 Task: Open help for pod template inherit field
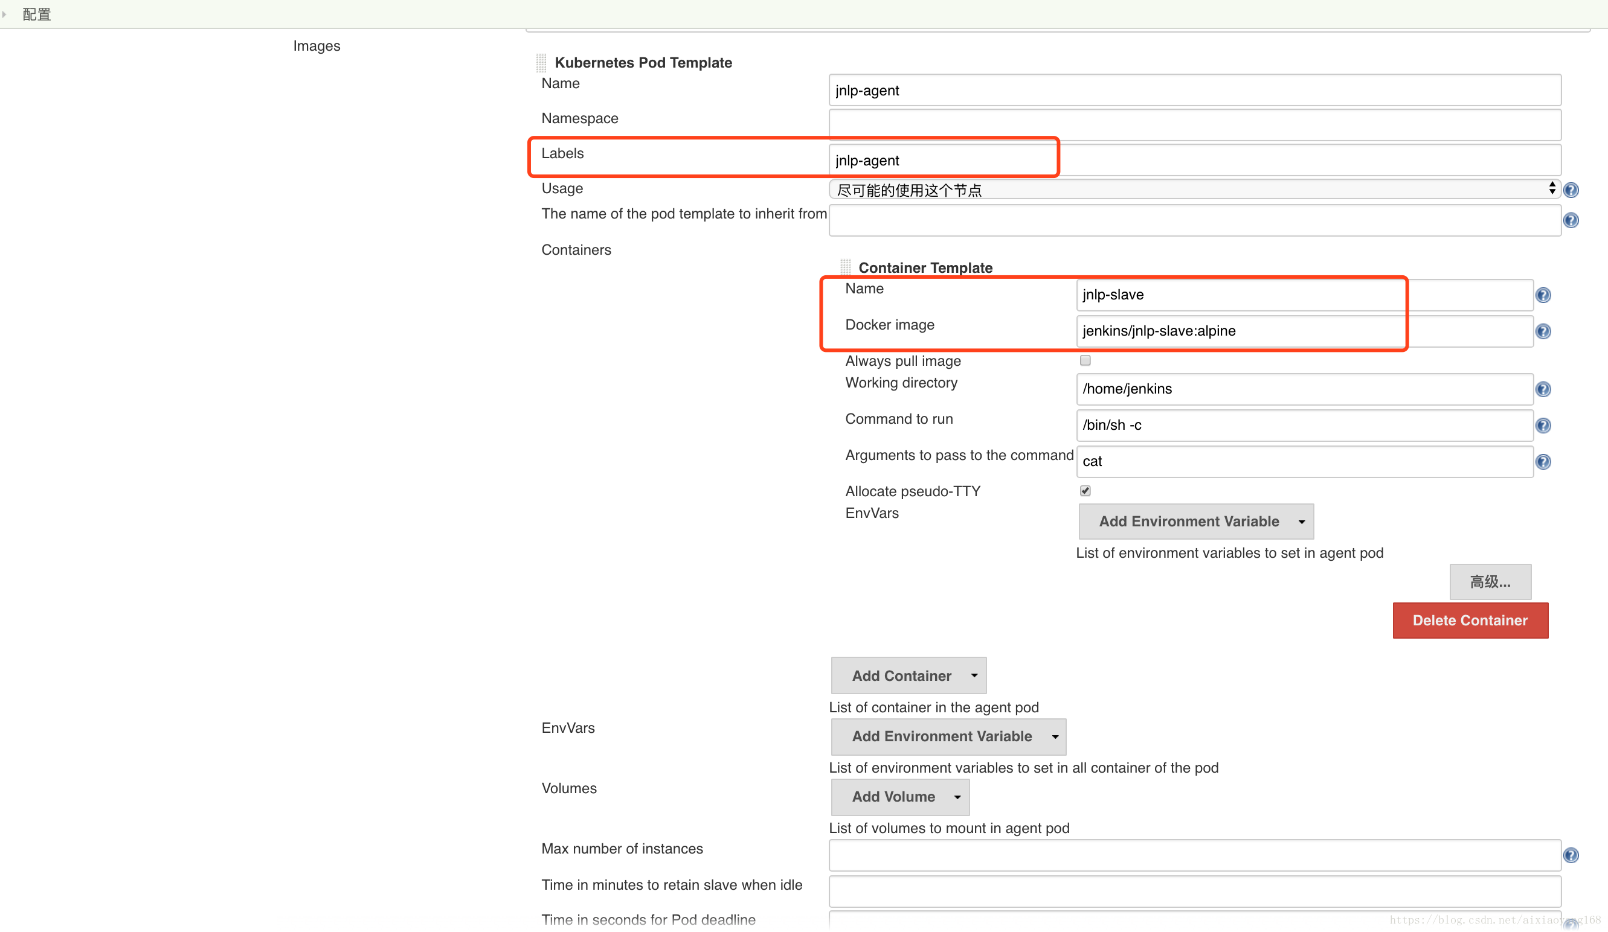click(1571, 220)
